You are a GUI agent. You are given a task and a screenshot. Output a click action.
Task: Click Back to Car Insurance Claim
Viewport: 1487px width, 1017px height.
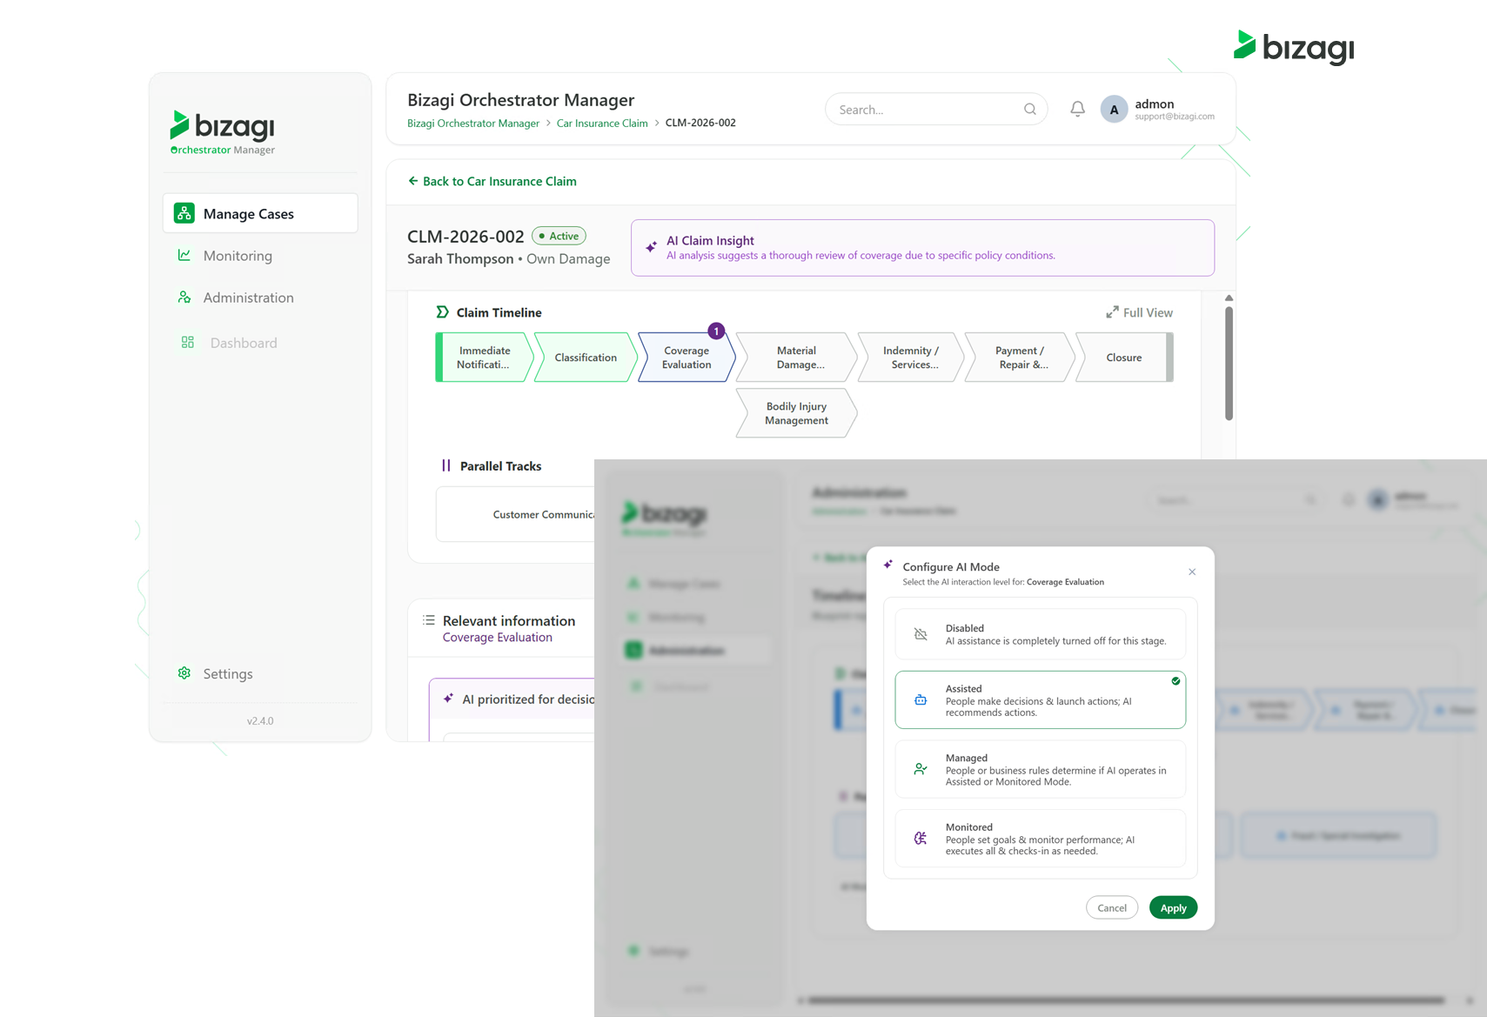point(492,181)
